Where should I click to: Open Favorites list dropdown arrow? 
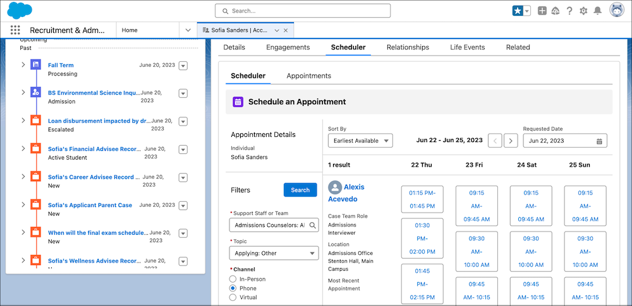(527, 11)
